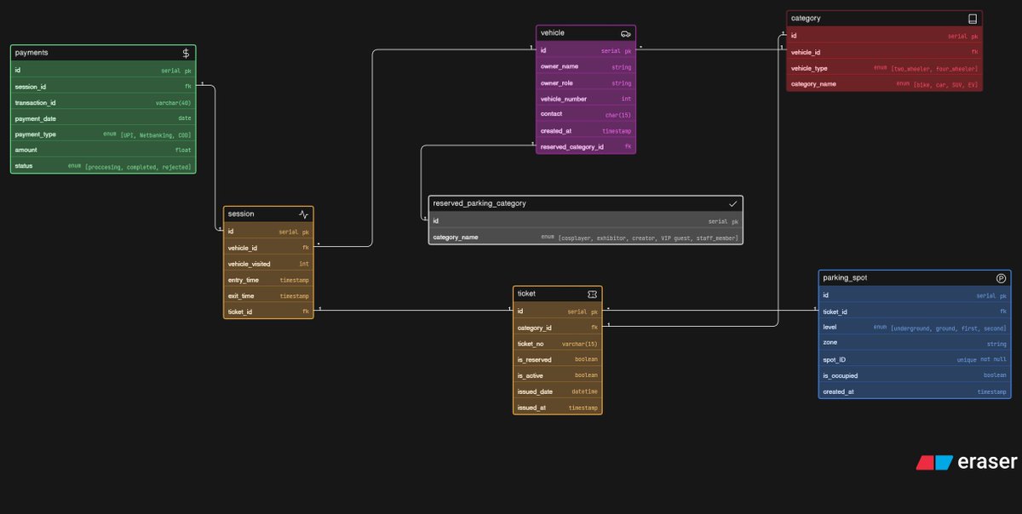Click vehicle_id field in category table

(x=885, y=52)
